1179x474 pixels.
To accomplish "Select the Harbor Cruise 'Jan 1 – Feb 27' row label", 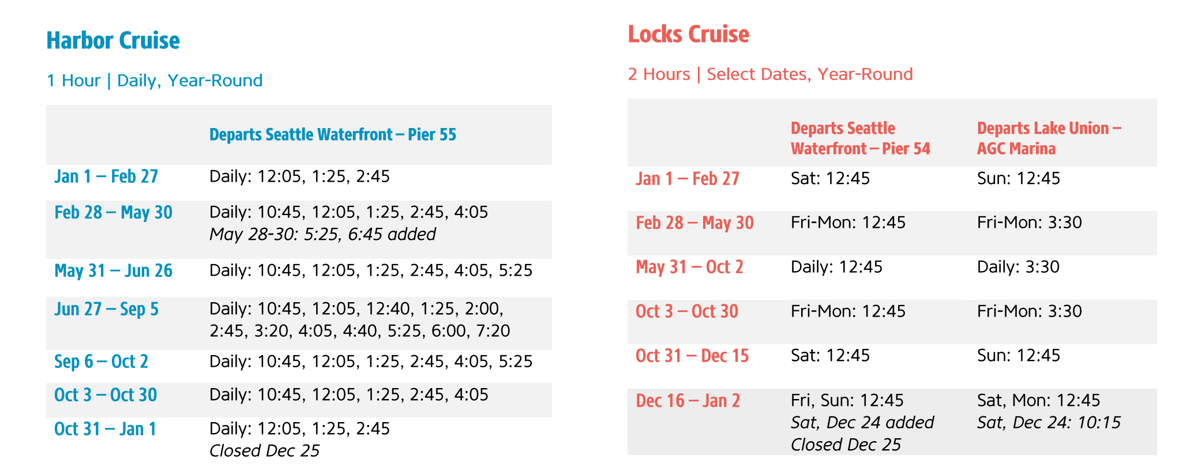I will point(106,176).
